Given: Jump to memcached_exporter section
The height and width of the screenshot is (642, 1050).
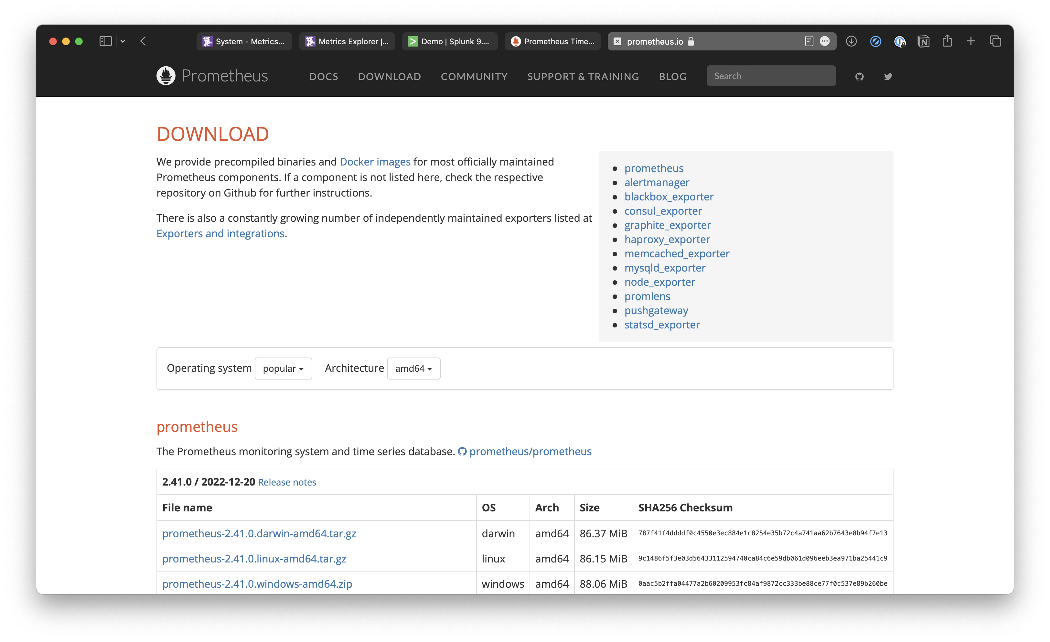Looking at the screenshot, I should (677, 253).
